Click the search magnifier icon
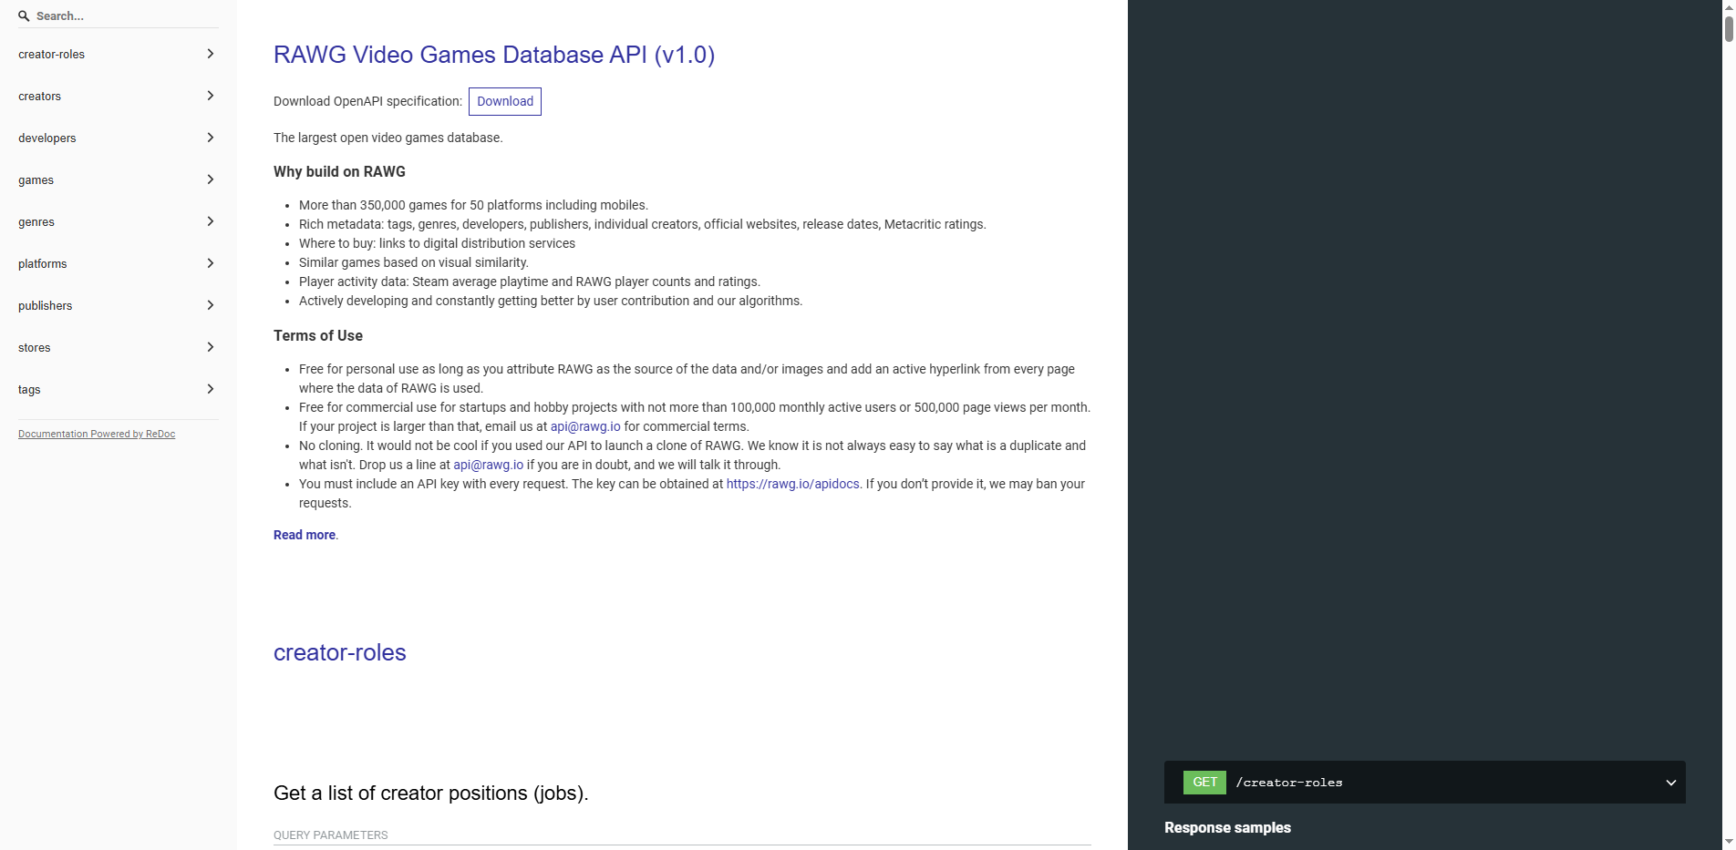Screen dimensions: 1736x850 point(26,15)
